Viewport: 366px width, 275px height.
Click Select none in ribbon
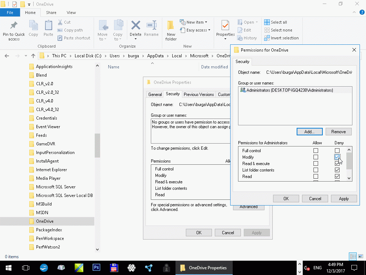[x=278, y=30]
